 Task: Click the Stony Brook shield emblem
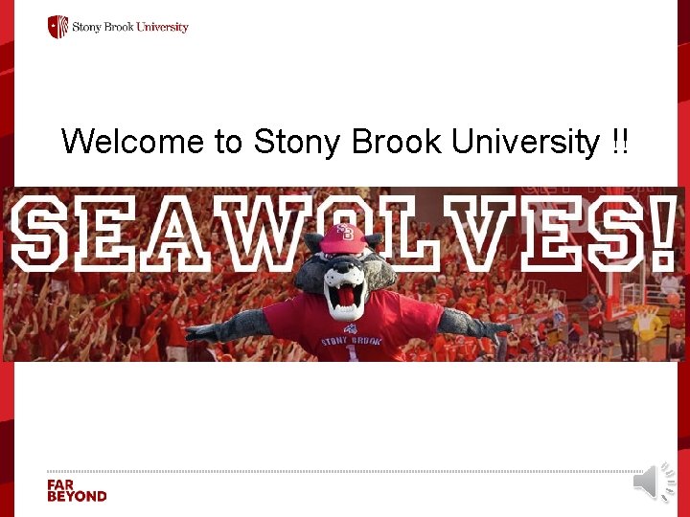tap(58, 27)
